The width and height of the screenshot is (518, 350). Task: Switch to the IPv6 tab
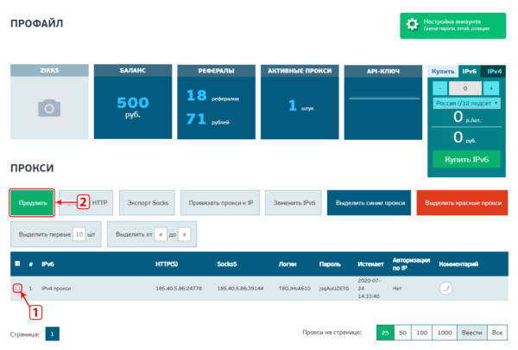point(469,72)
